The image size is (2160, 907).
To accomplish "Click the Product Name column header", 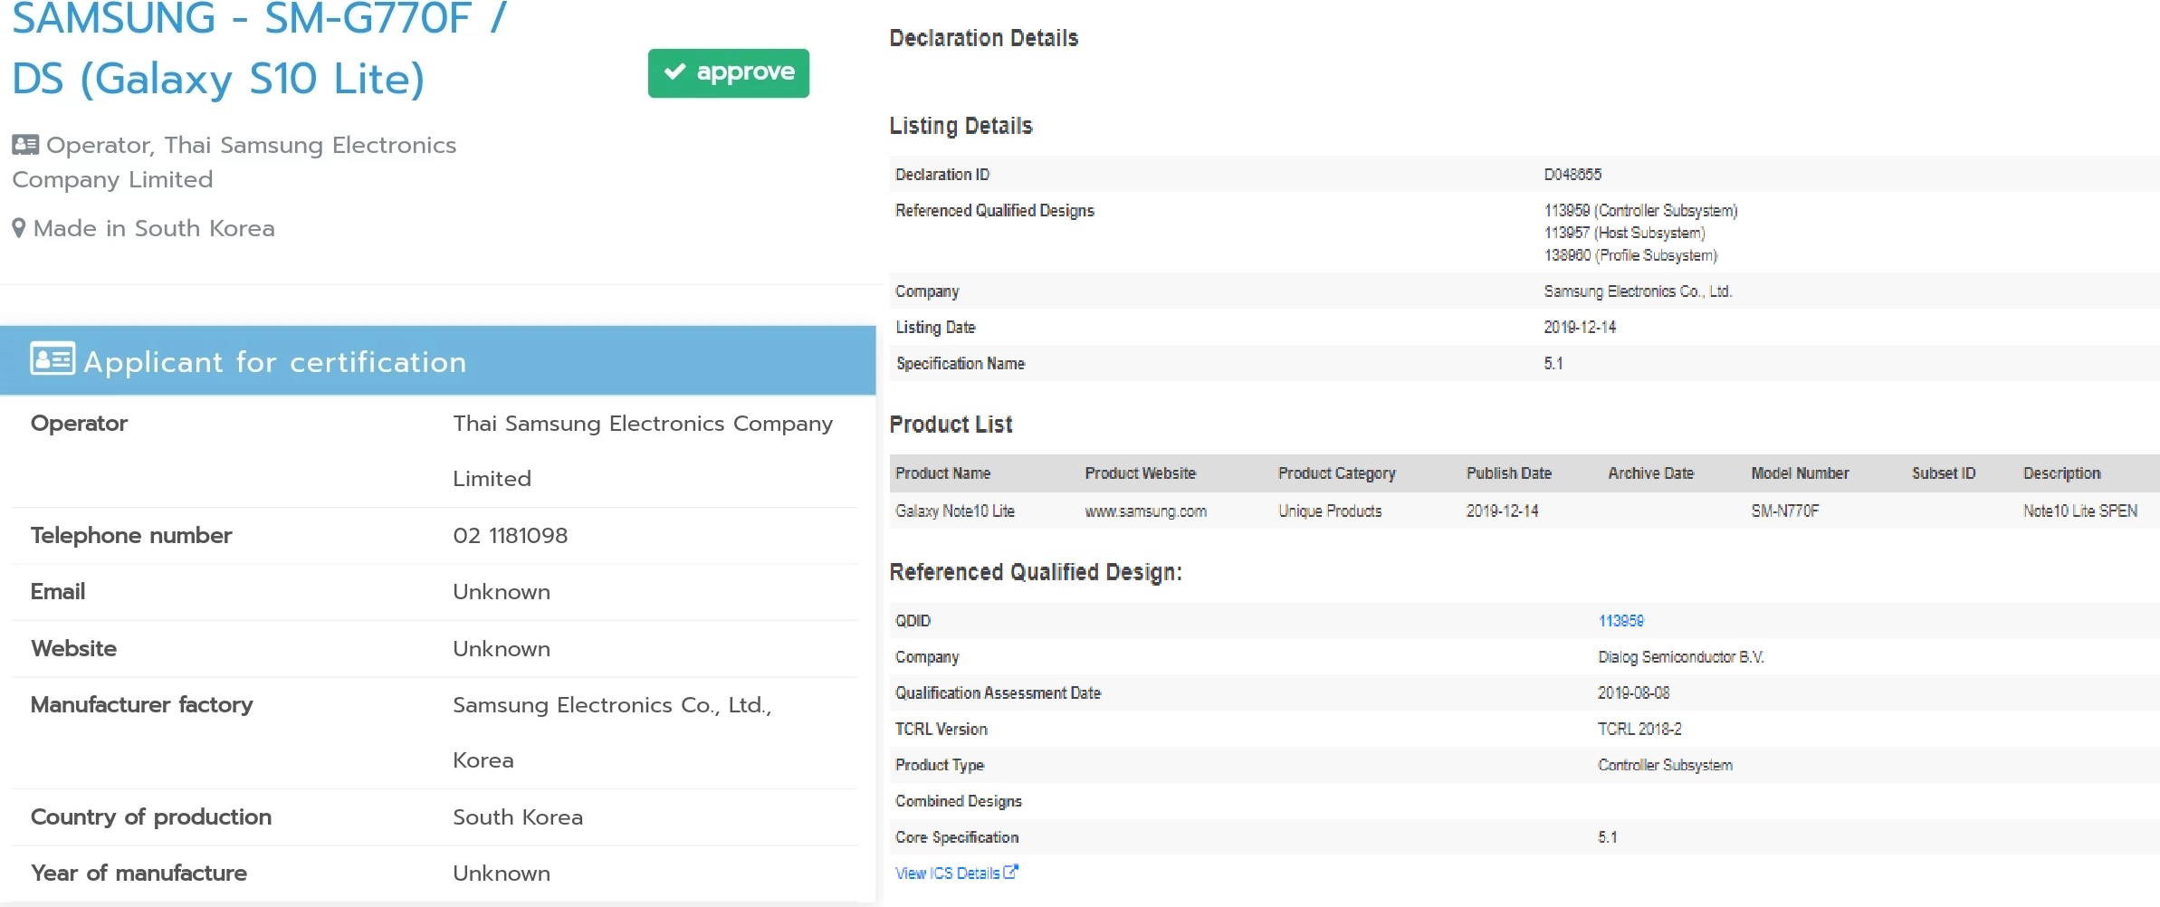I will [x=942, y=473].
